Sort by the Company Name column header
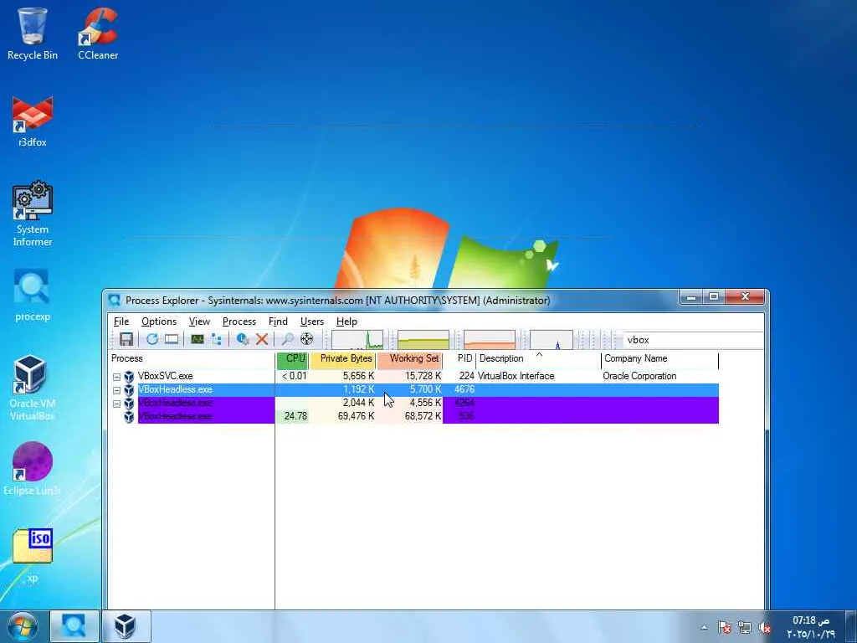Screen dimensions: 857x643 tap(660, 358)
